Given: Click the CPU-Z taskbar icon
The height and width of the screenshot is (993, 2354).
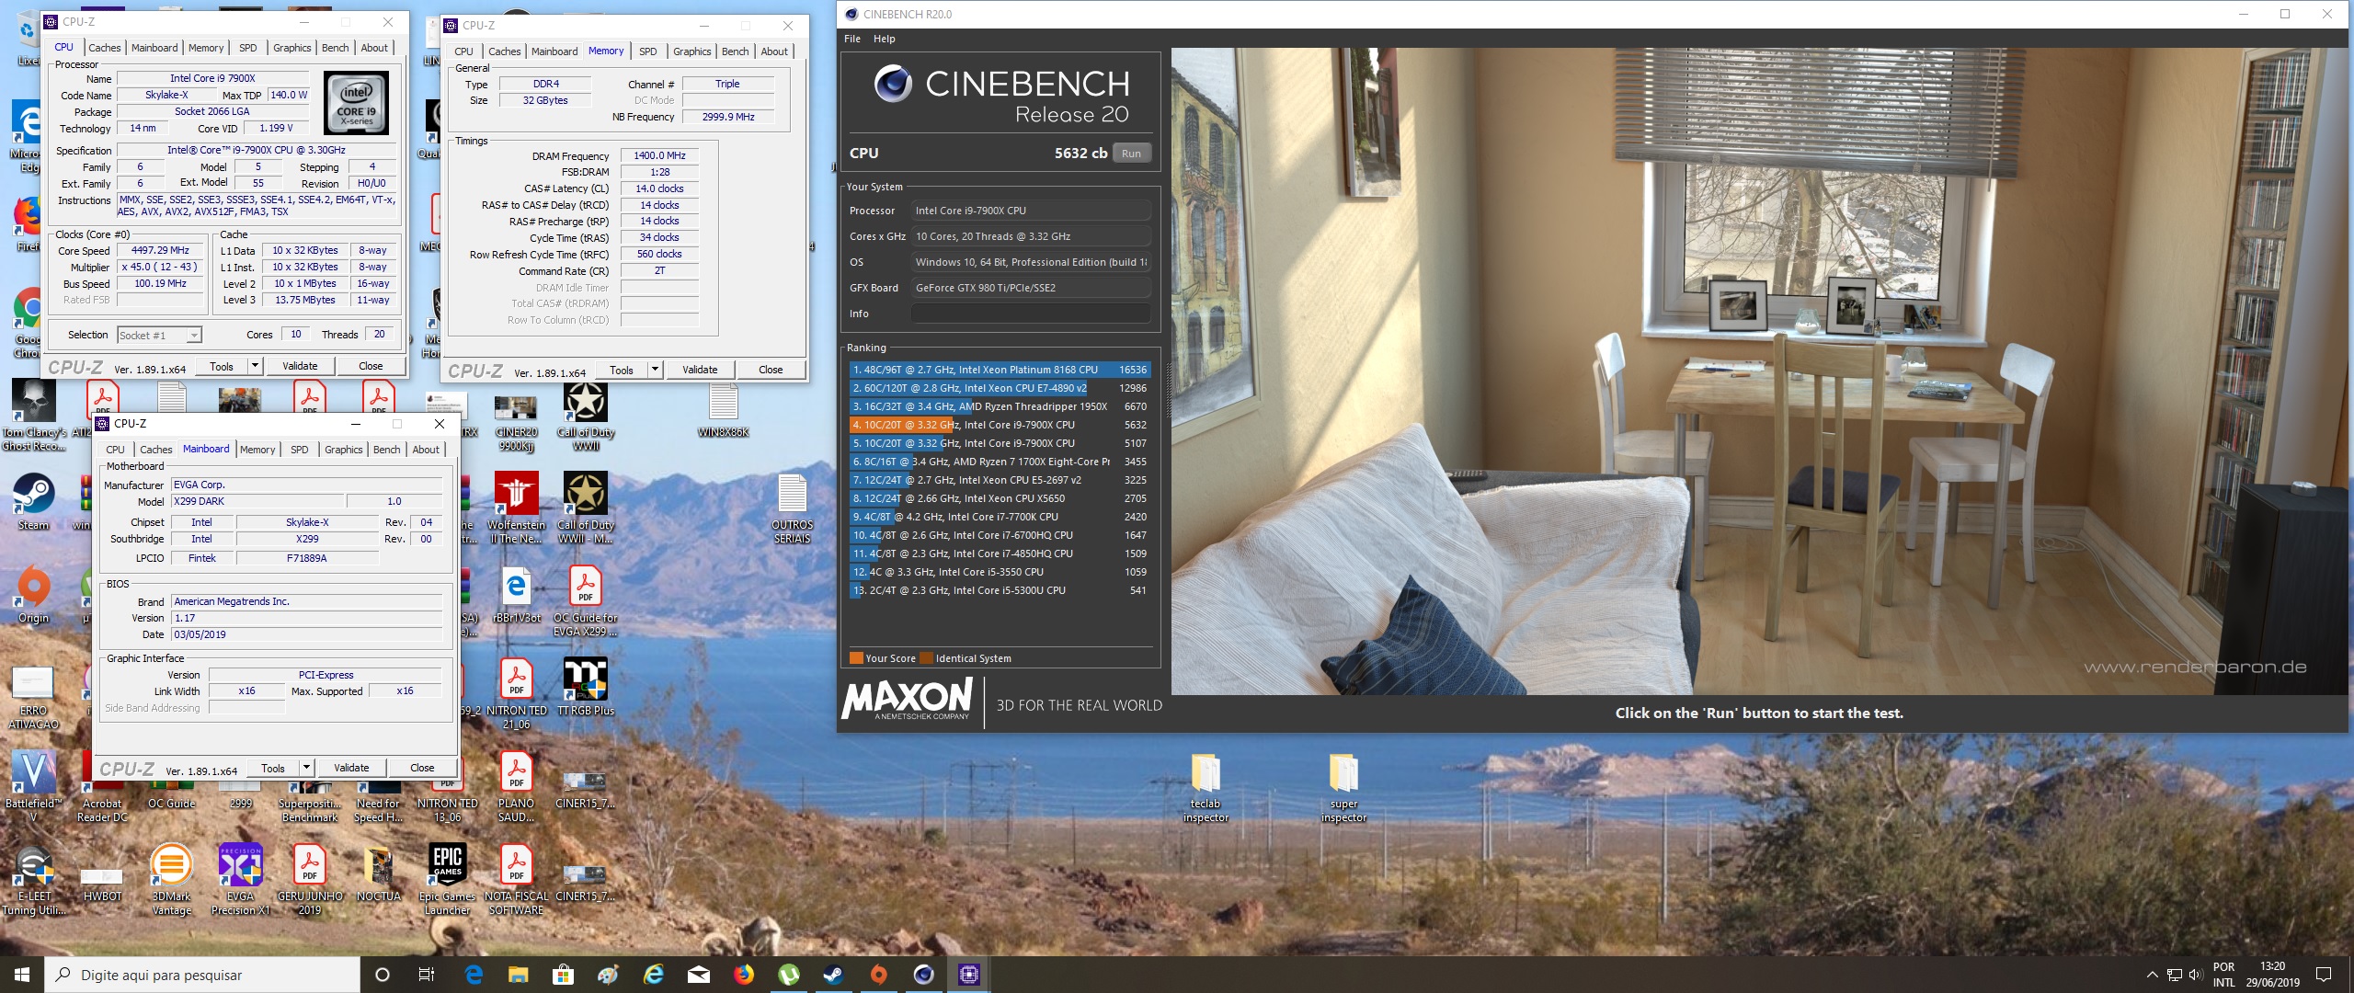Looking at the screenshot, I should click(x=968, y=975).
